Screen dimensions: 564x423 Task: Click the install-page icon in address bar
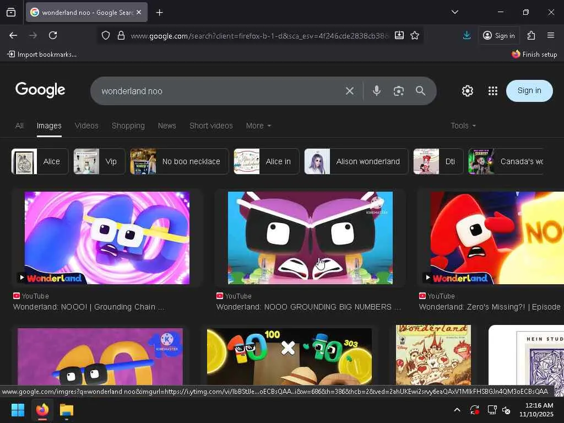399,35
